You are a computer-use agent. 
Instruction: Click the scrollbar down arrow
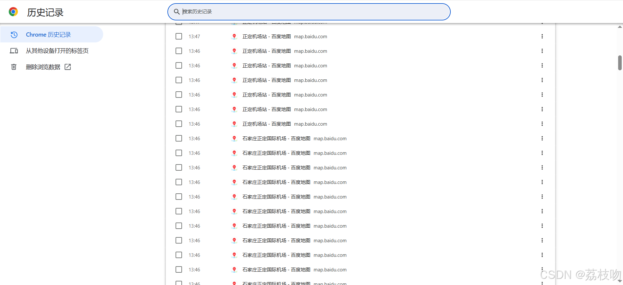620,281
